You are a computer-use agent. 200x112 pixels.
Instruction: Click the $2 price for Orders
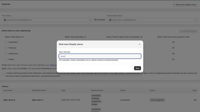click(173, 59)
